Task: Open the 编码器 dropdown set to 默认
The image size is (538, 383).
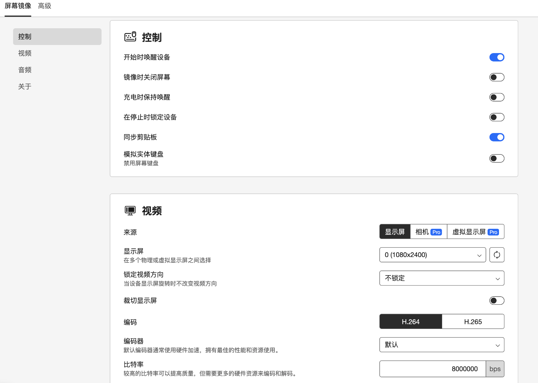Action: click(441, 345)
